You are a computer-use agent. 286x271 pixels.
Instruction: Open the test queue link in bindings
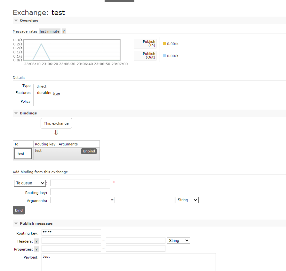pyautogui.click(x=21, y=154)
